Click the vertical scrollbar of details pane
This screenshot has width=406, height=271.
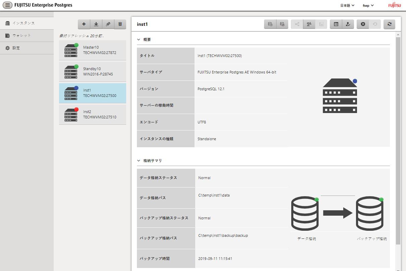pyautogui.click(x=398, y=141)
